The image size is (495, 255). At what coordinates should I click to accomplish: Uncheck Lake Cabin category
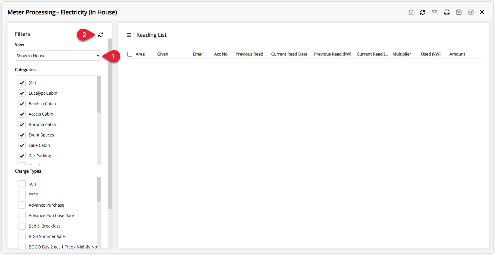click(x=22, y=145)
